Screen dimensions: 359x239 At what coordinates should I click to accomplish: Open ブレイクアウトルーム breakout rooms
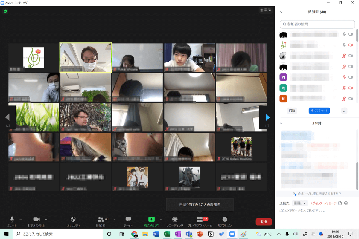pos(200,222)
